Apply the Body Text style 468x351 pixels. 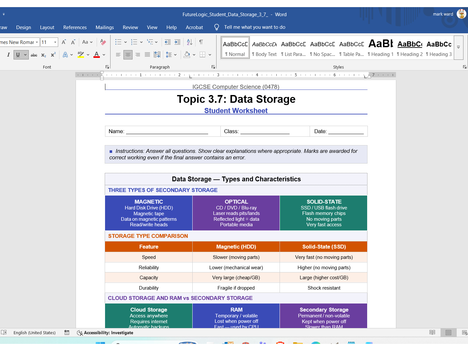[x=264, y=48]
